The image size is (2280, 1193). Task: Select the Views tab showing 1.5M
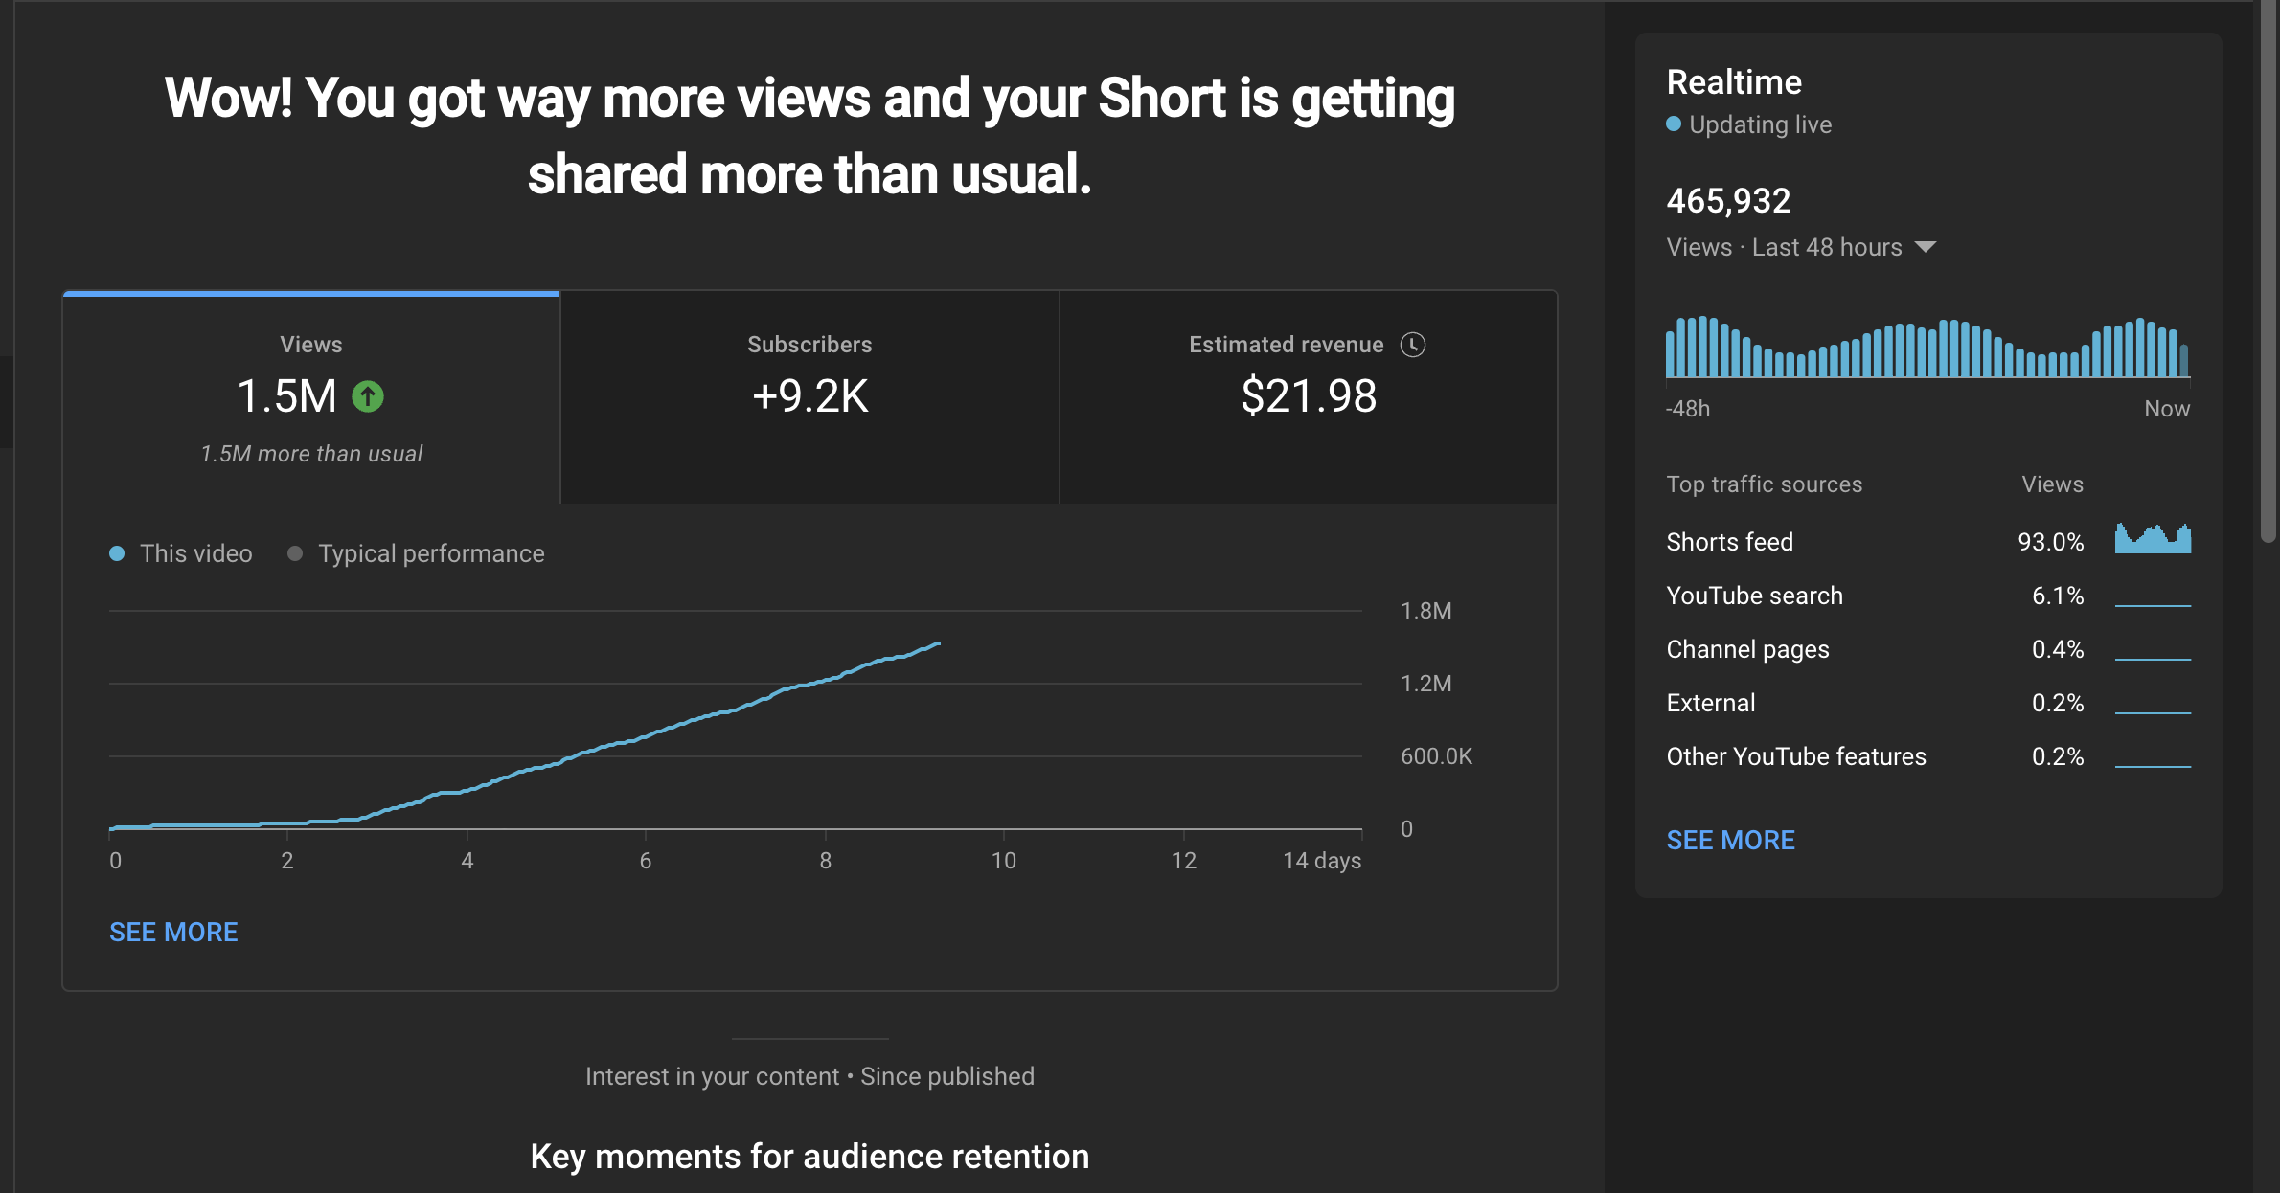pyautogui.click(x=309, y=396)
